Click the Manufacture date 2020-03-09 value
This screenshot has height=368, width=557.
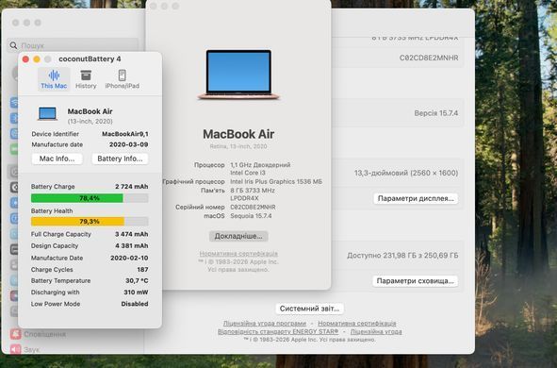(128, 144)
